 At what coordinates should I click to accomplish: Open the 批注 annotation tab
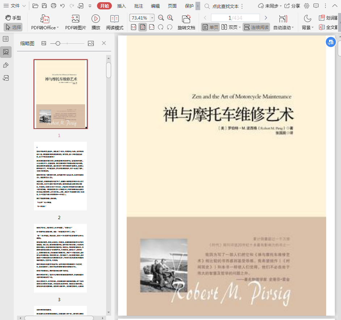138,6
